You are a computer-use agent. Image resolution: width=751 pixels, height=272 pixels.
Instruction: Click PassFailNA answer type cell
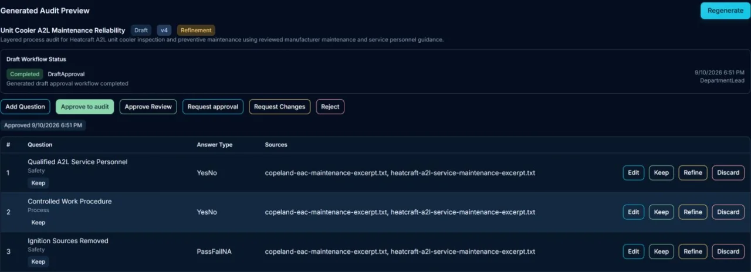[x=214, y=251]
